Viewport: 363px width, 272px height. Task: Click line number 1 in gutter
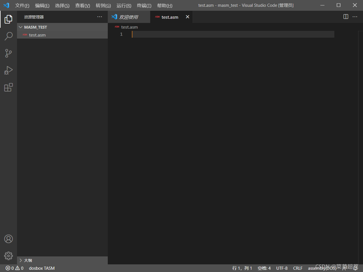pyautogui.click(x=121, y=34)
